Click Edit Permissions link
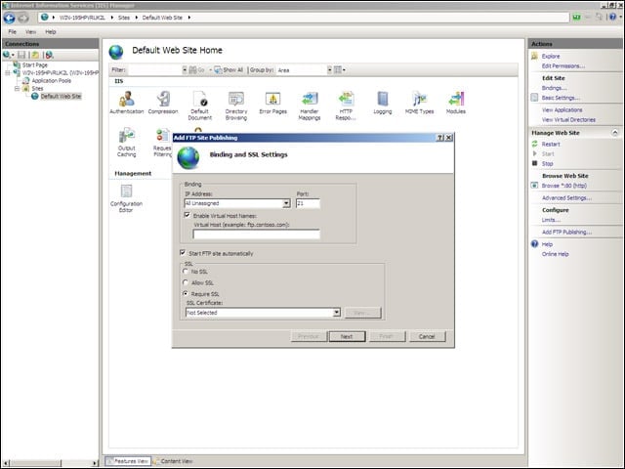The image size is (625, 469). coord(563,65)
